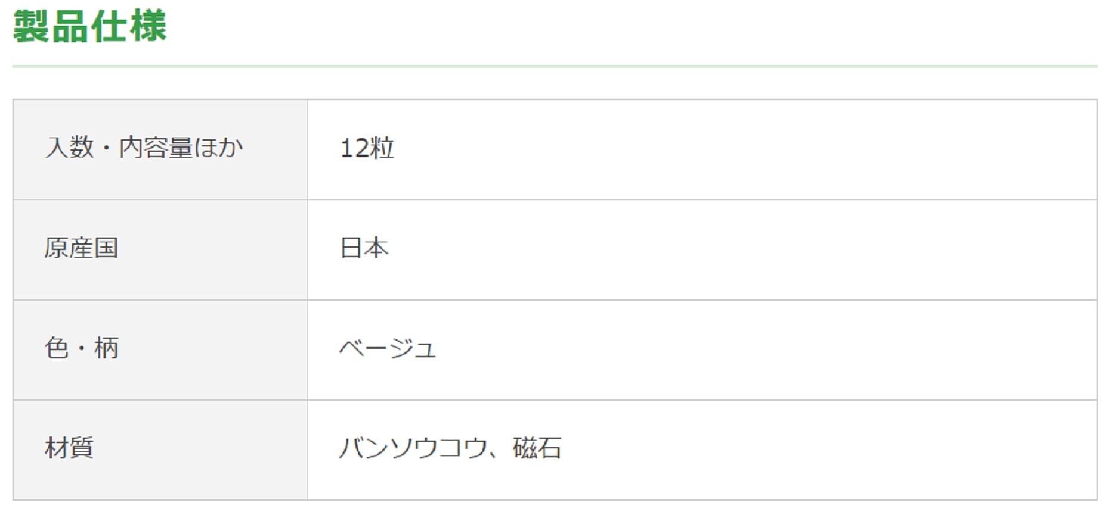Click the character 質 in the 材質 label
Image resolution: width=1108 pixels, height=512 pixels.
[82, 448]
